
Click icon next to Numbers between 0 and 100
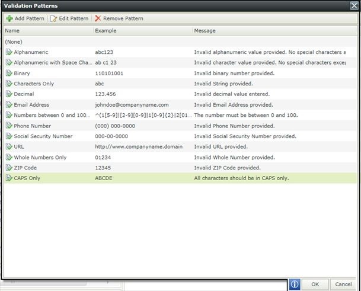pyautogui.click(x=9, y=115)
